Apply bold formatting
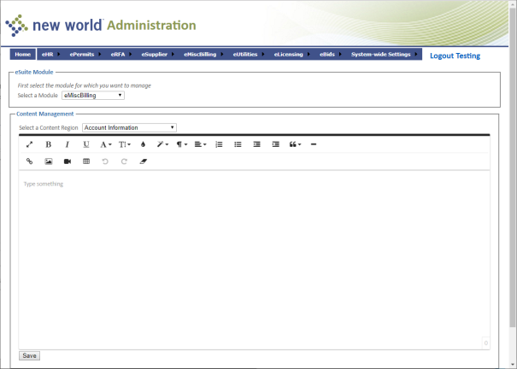Screen dimensions: 517x369 tap(48, 144)
